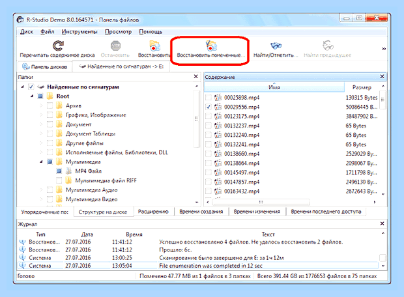
Task: Click the Мультимедиа Аудио folder icon
Action: pyautogui.click(x=59, y=190)
